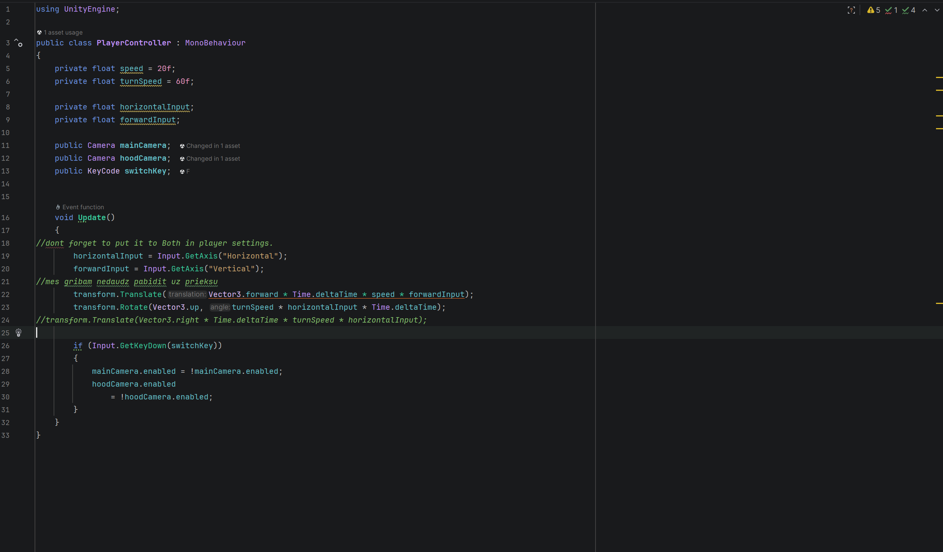Click the PlayerController class name
This screenshot has width=943, height=552.
tap(134, 43)
